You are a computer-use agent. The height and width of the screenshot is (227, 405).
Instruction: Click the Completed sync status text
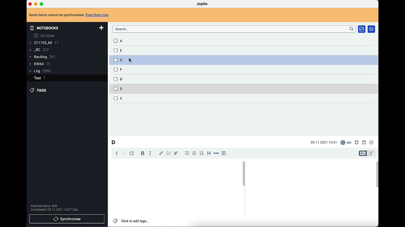click(x=54, y=210)
